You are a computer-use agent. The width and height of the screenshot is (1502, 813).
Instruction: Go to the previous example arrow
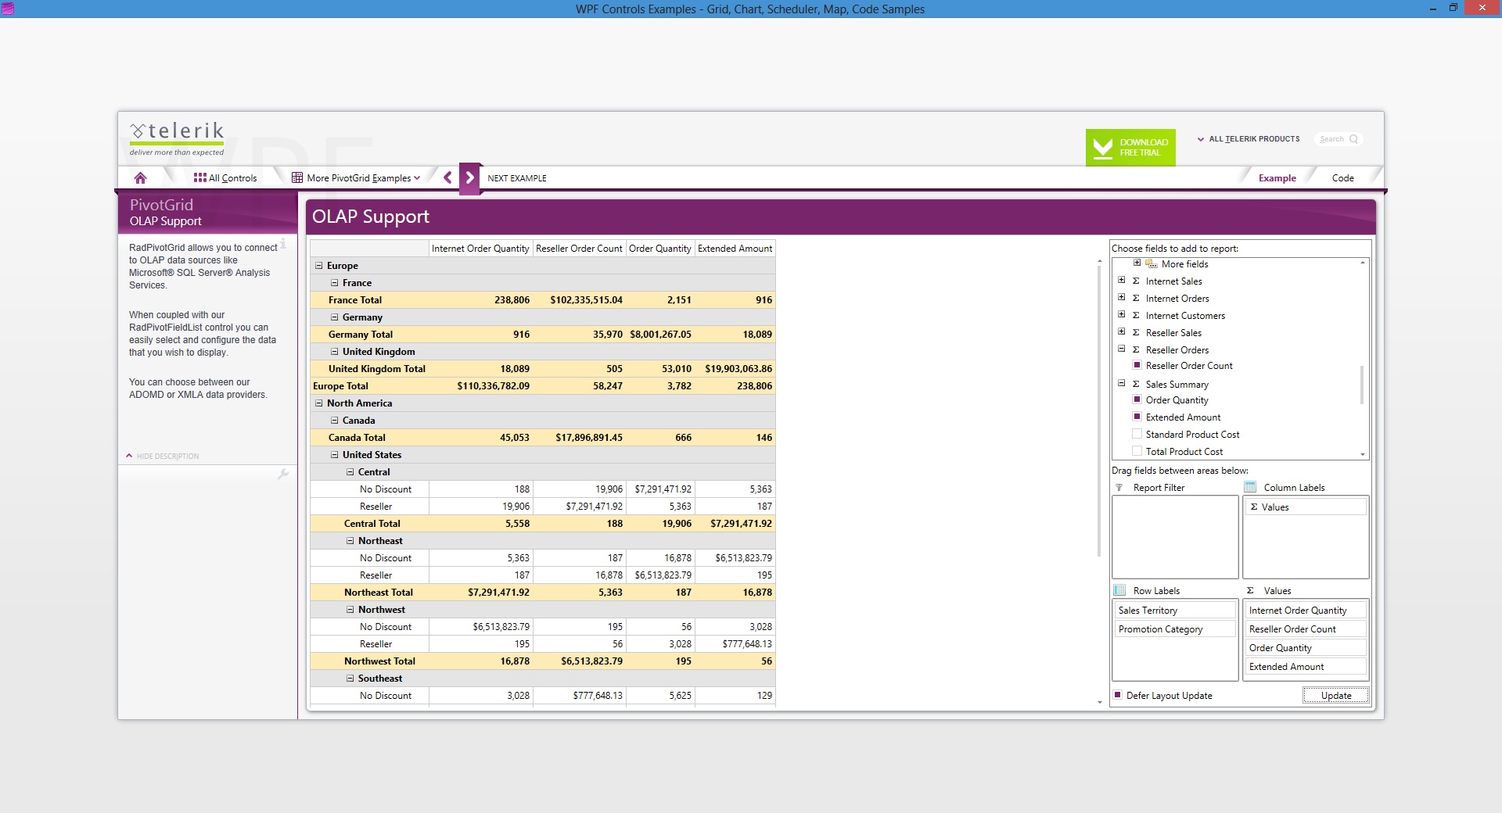(x=447, y=177)
